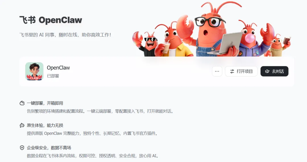
Task: Click the robot icon beside 原生体验
Action: click(22, 125)
